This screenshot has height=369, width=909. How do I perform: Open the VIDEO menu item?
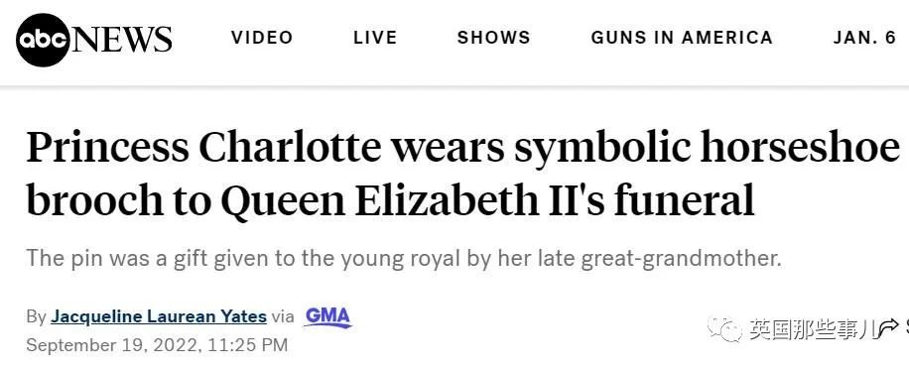(x=262, y=38)
